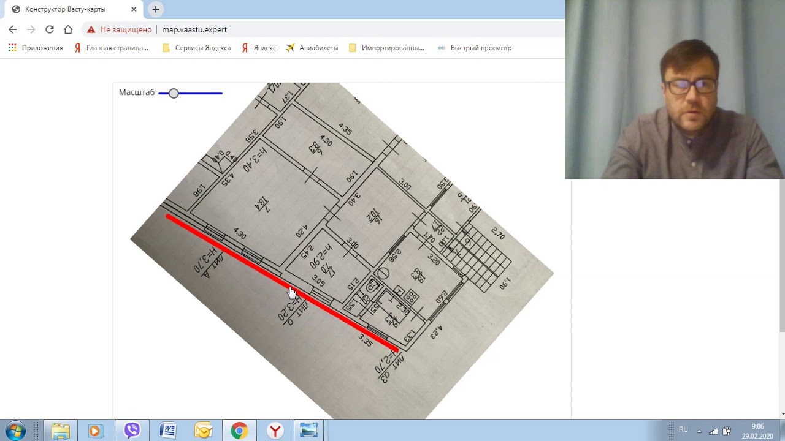Open Windows Explorer from the taskbar
Screen dimensions: 785x441
[x=60, y=431]
